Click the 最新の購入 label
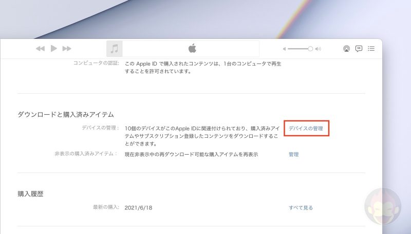Viewport: 411px width, 234px height. (106, 207)
